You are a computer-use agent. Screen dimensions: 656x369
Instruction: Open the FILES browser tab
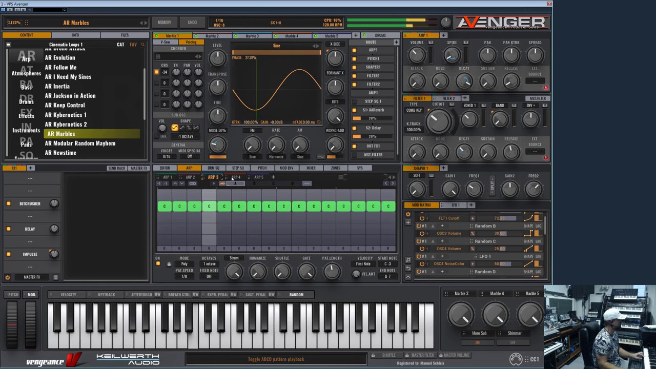click(125, 35)
